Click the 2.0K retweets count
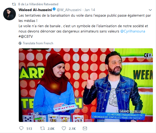 tap(51, 129)
